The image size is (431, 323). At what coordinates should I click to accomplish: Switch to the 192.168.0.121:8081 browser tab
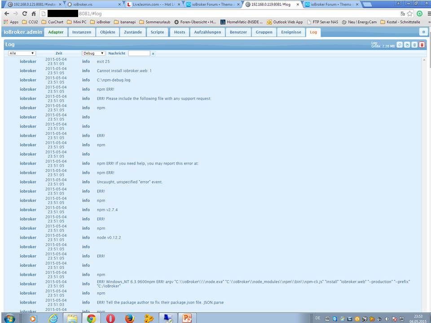click(35, 4)
